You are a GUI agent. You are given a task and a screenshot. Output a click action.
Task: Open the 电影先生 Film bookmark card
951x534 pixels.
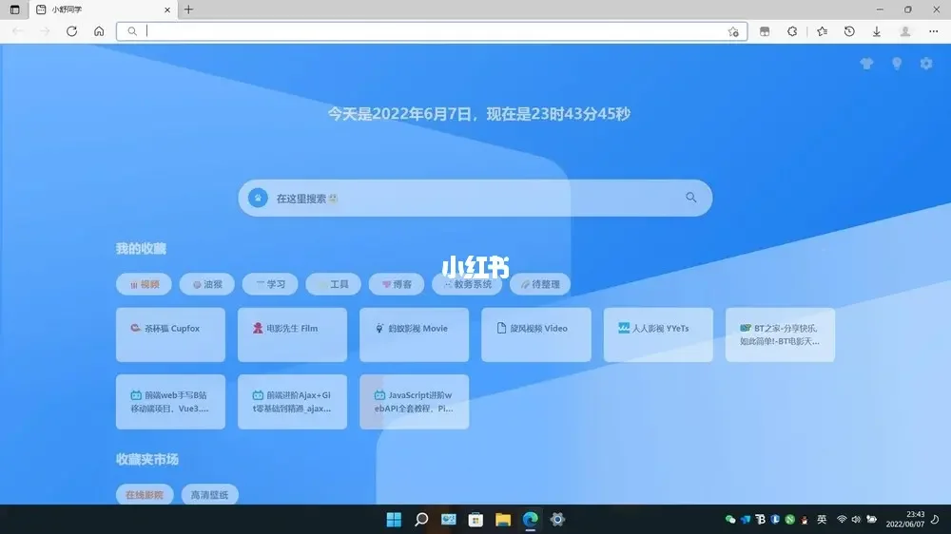(292, 334)
